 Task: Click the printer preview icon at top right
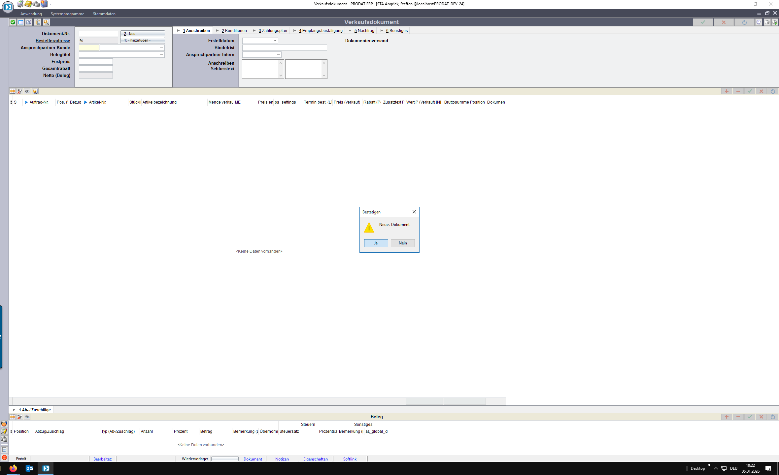tap(767, 22)
